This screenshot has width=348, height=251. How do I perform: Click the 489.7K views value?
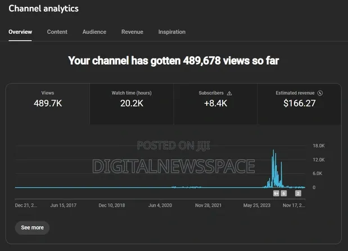coord(48,104)
